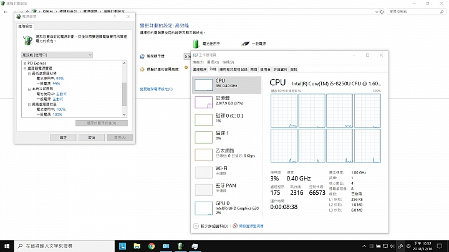This screenshot has width=449, height=252.
Task: Switch to the 處理程序 tab
Action: [x=200, y=70]
